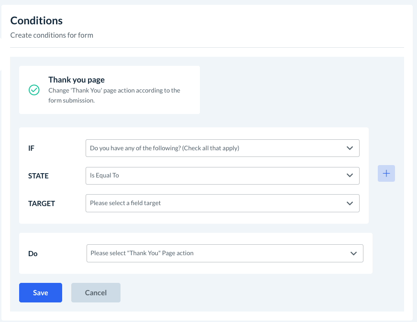Image resolution: width=417 pixels, height=322 pixels.
Task: Click the chevron arrow in the IF field
Action: 350,148
